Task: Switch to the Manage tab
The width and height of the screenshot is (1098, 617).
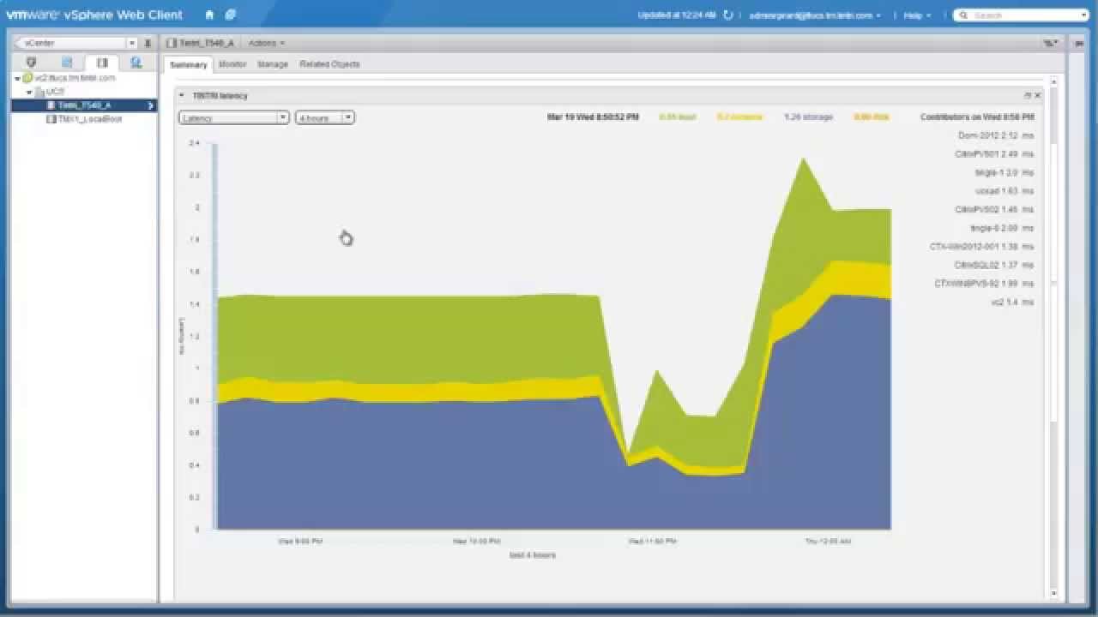Action: tap(273, 64)
